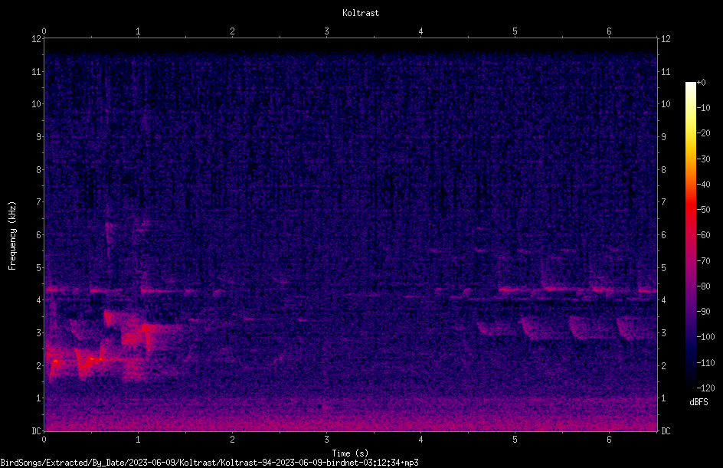Click the BirdSongs file path text
Viewport: 723px width, 468px height.
tap(209, 463)
